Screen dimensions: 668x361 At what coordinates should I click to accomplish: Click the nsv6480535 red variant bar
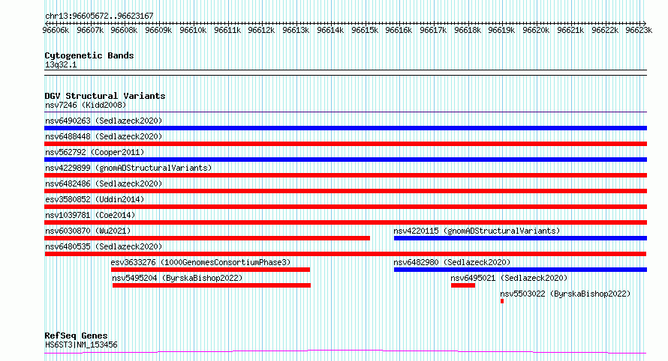(x=345, y=254)
